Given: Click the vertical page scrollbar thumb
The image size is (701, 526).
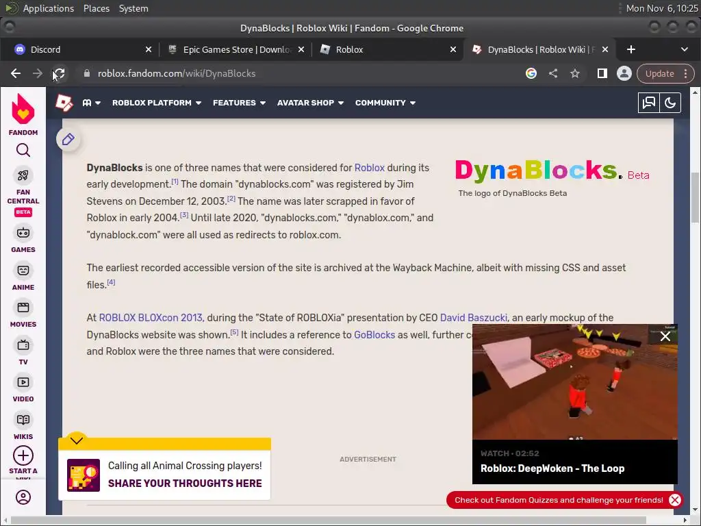Looking at the screenshot, I should [695, 197].
